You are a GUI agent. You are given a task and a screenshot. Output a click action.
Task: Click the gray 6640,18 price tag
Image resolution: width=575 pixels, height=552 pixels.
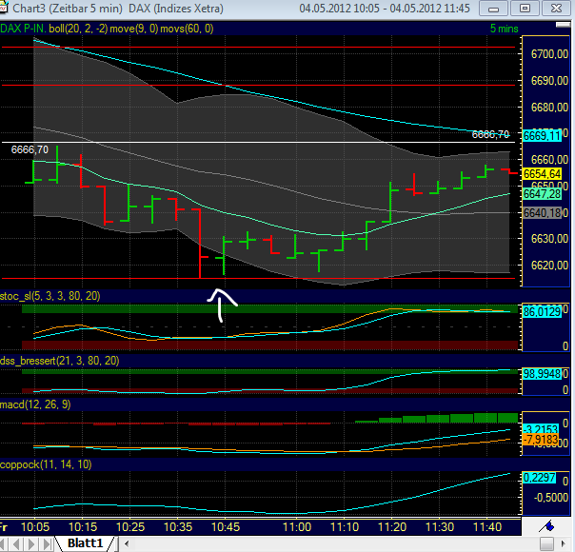tap(542, 213)
